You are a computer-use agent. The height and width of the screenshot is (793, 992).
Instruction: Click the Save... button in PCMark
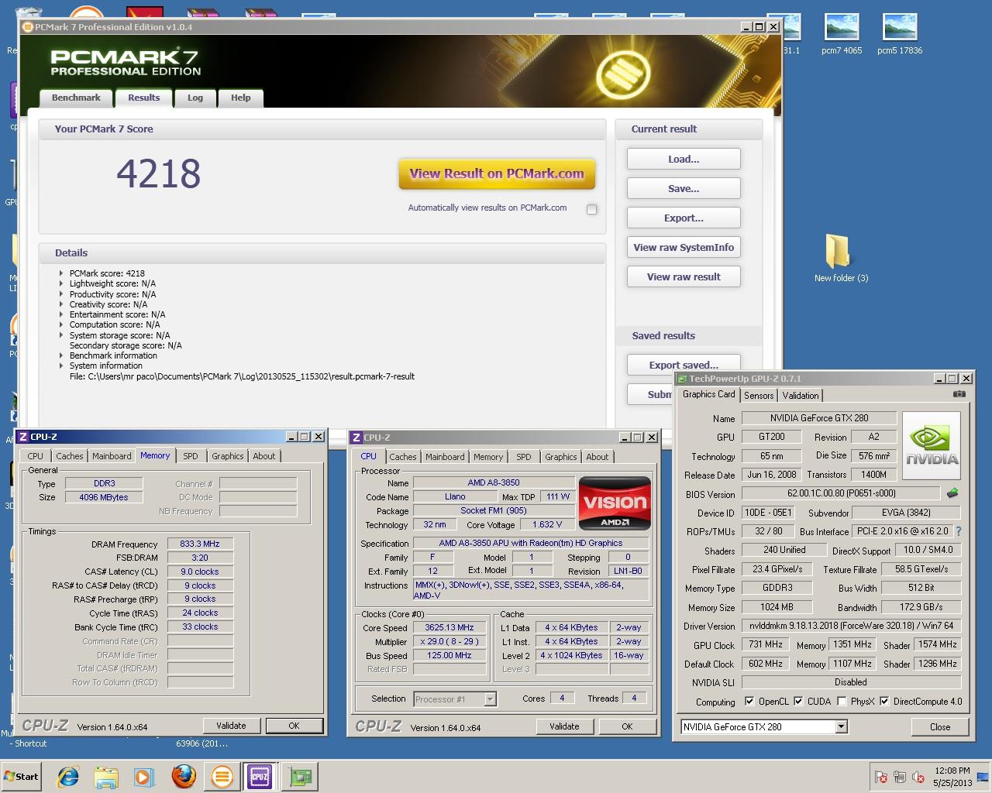[x=684, y=188]
